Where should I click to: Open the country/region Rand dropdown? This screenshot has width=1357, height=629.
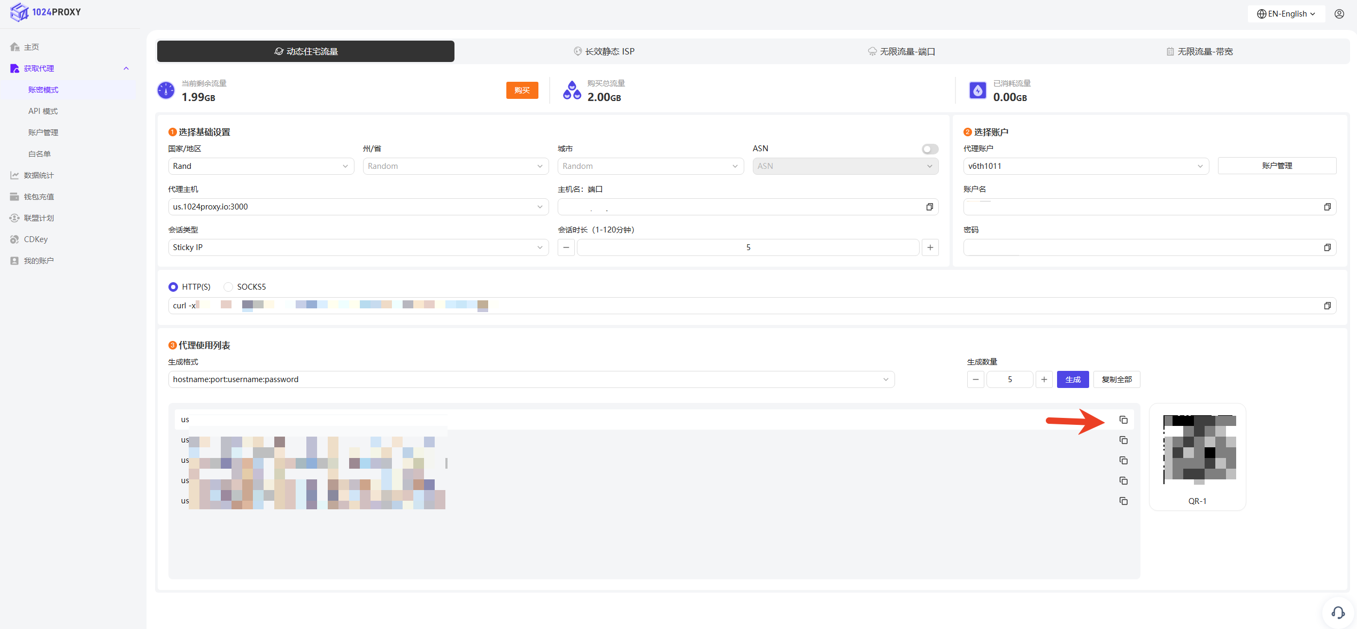point(261,166)
